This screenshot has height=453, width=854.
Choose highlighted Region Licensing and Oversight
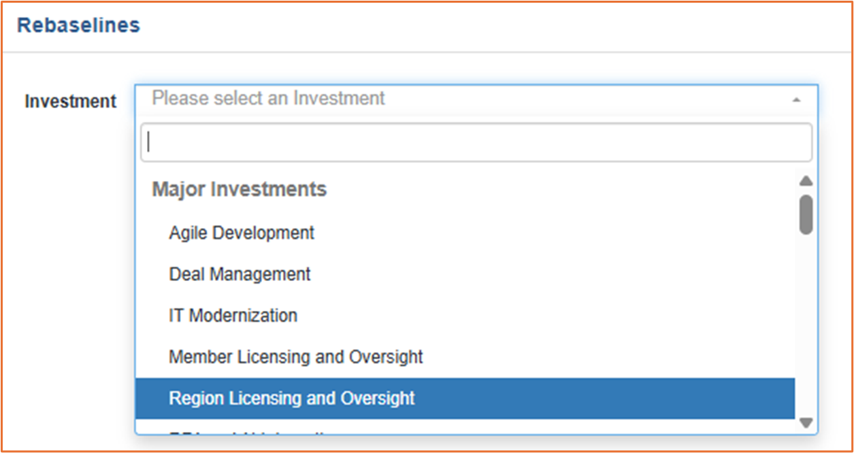[x=465, y=399]
